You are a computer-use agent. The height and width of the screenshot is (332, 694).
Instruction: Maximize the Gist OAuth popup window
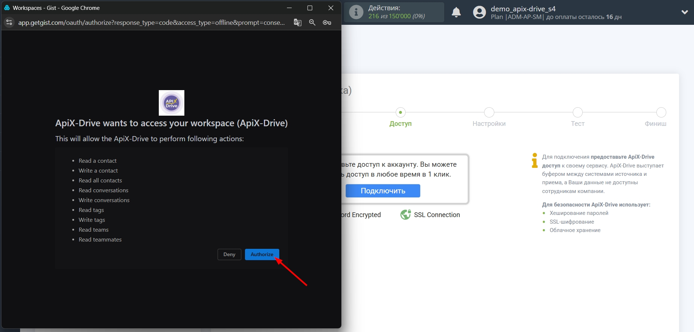[x=310, y=8]
